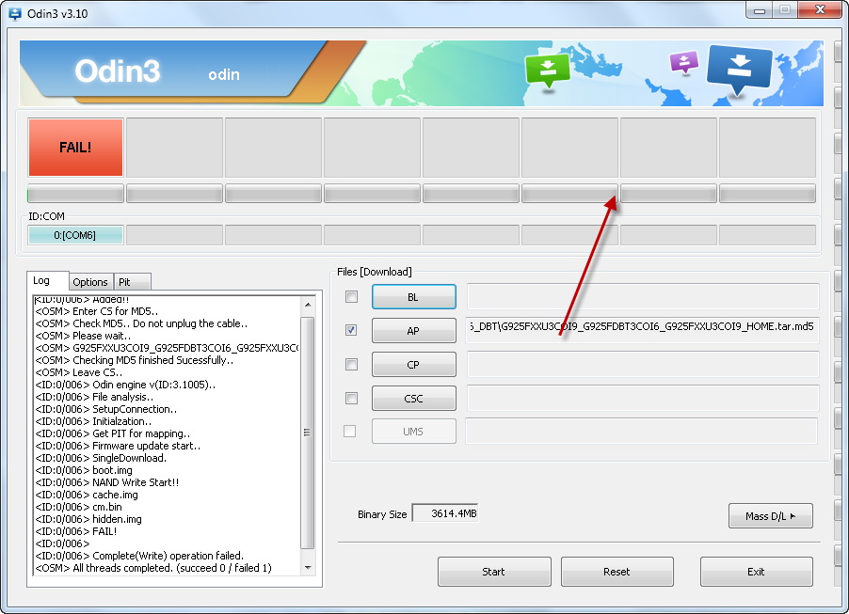
Task: Exit the Odin3 application
Action: pyautogui.click(x=757, y=572)
